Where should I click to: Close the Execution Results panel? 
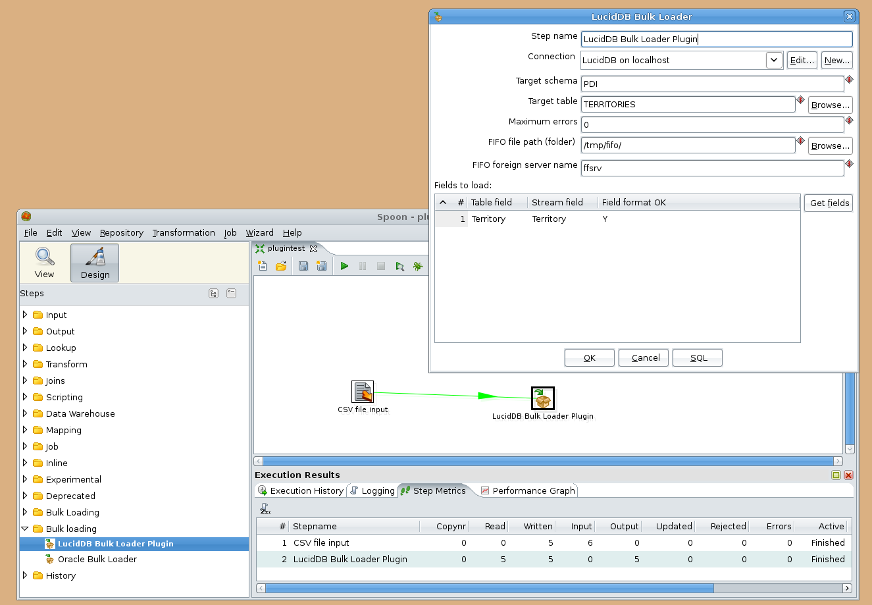coord(848,475)
